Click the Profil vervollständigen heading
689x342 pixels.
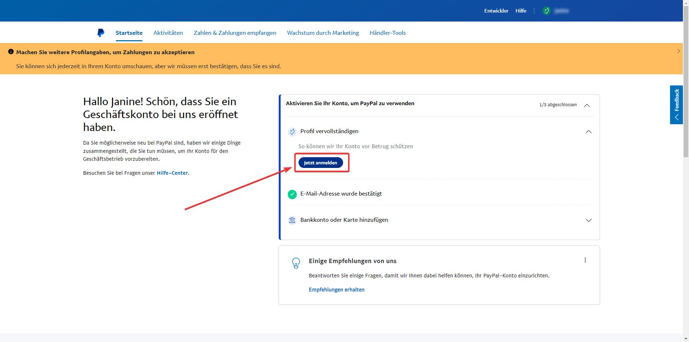coord(329,131)
